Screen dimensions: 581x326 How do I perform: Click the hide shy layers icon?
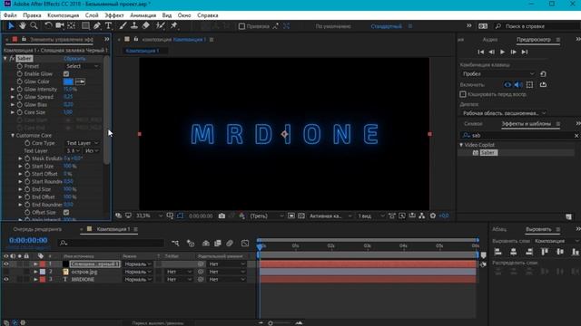[x=206, y=244]
